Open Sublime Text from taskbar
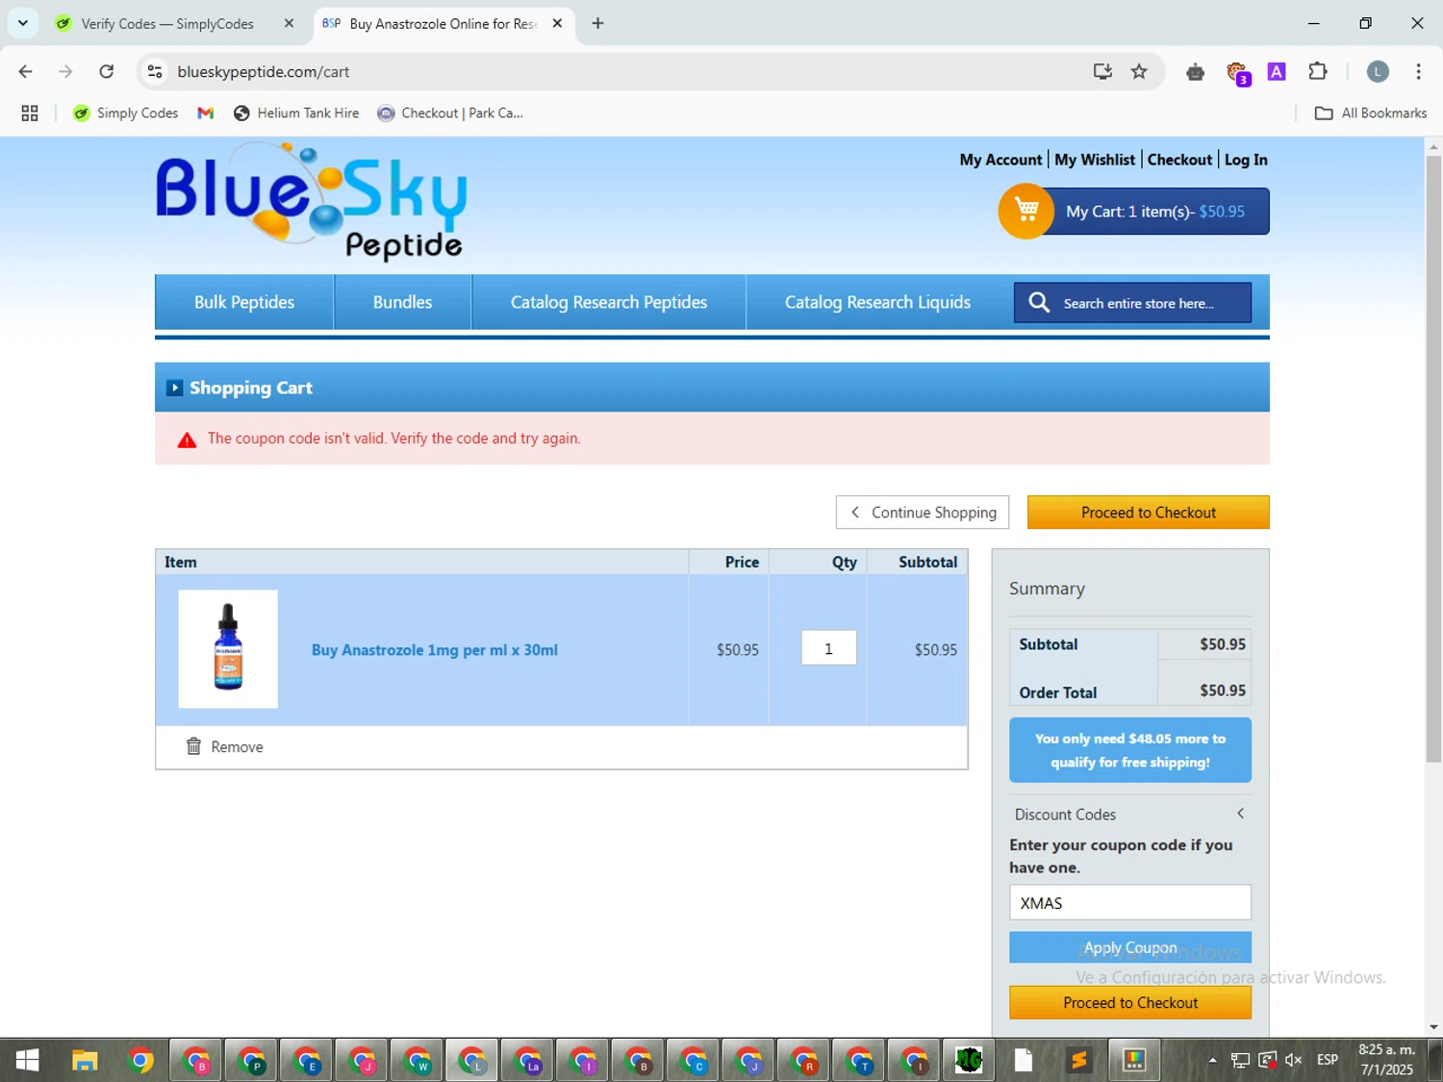 click(1078, 1060)
